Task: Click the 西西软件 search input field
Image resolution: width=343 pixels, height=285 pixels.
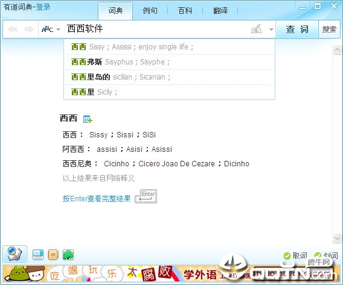Action: click(x=158, y=29)
